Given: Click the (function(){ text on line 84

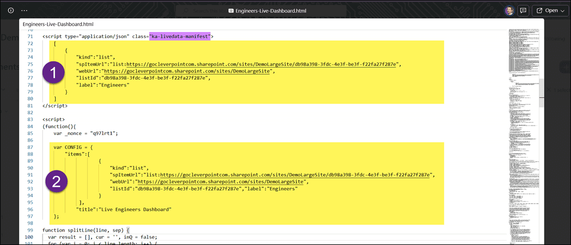Looking at the screenshot, I should pyautogui.click(x=59, y=126).
